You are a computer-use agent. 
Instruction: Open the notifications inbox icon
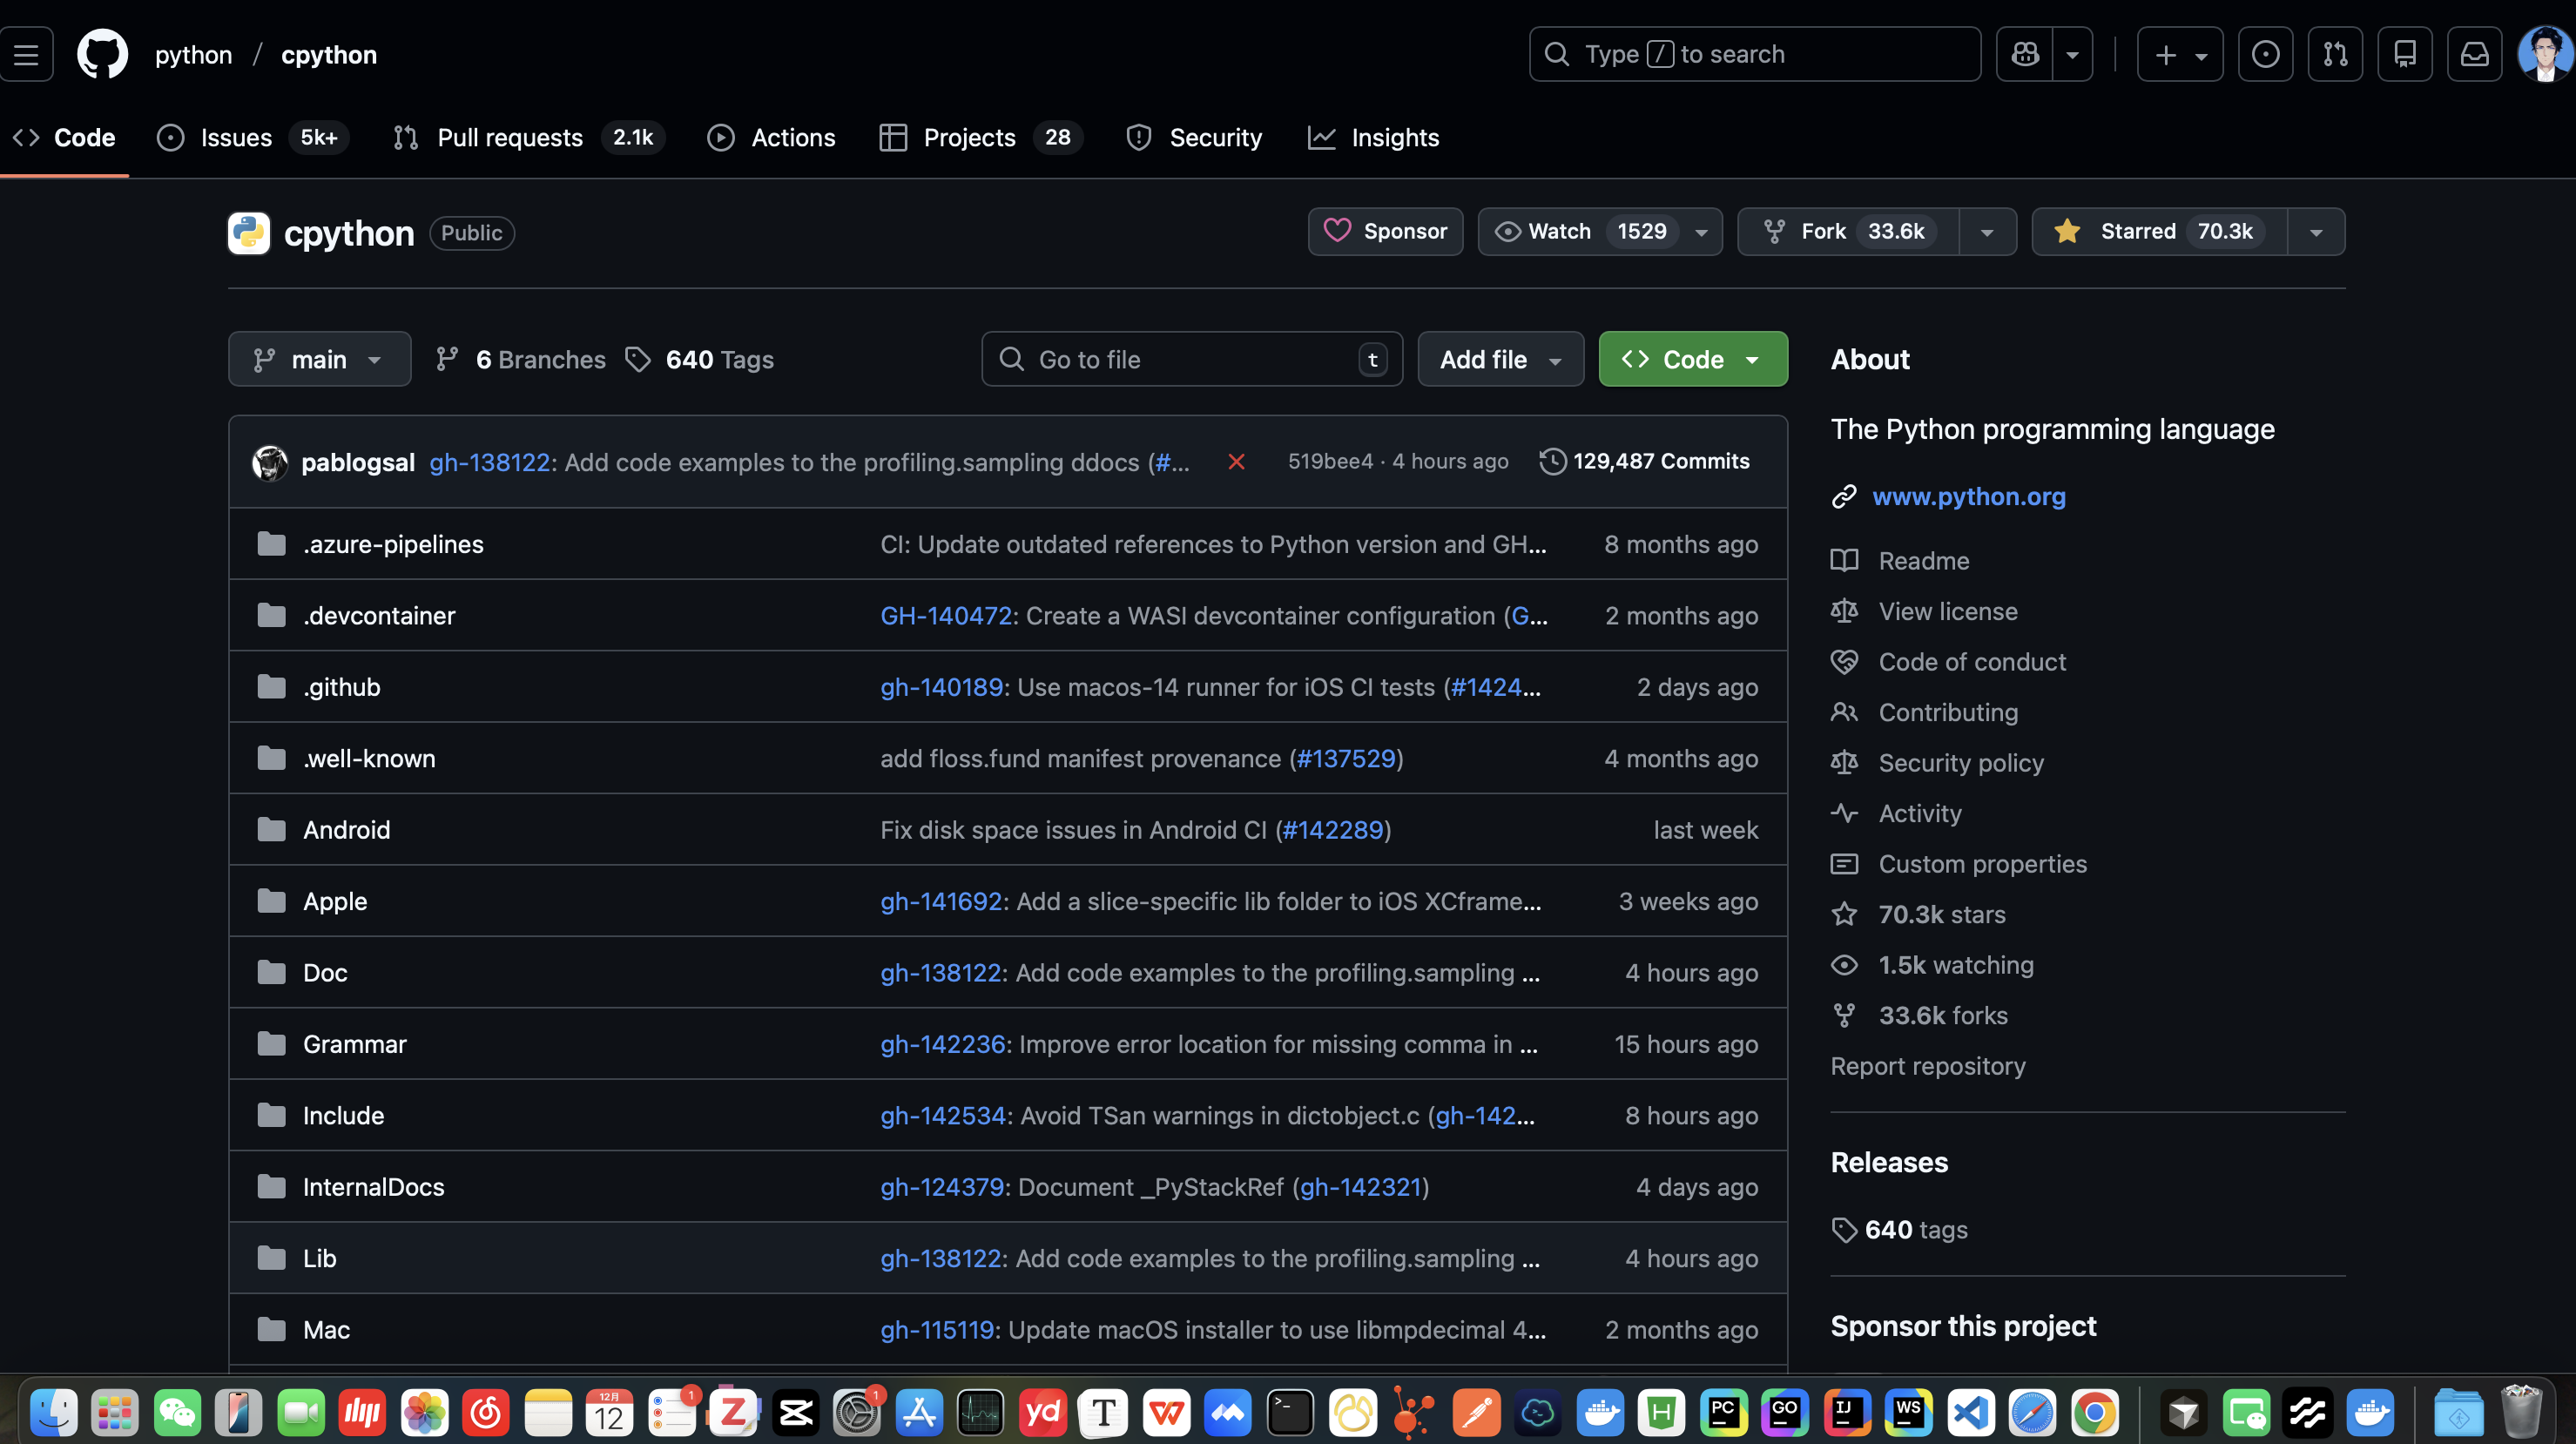tap(2474, 54)
